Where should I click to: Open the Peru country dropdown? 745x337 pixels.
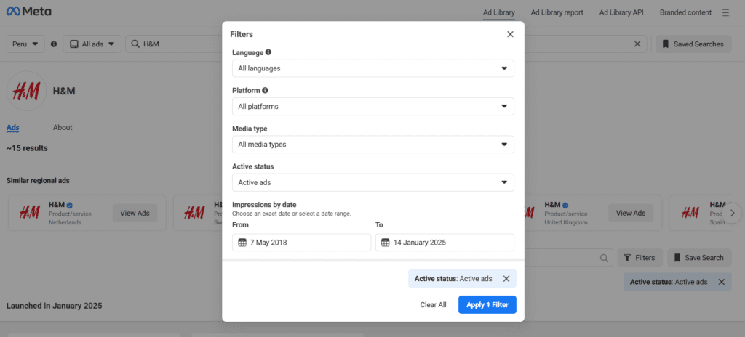pyautogui.click(x=25, y=44)
